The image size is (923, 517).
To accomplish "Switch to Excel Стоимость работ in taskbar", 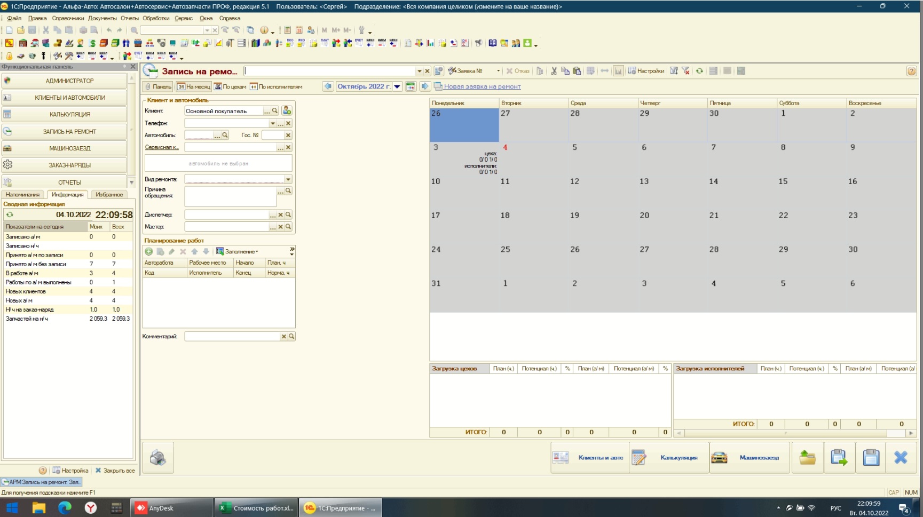I will [256, 508].
